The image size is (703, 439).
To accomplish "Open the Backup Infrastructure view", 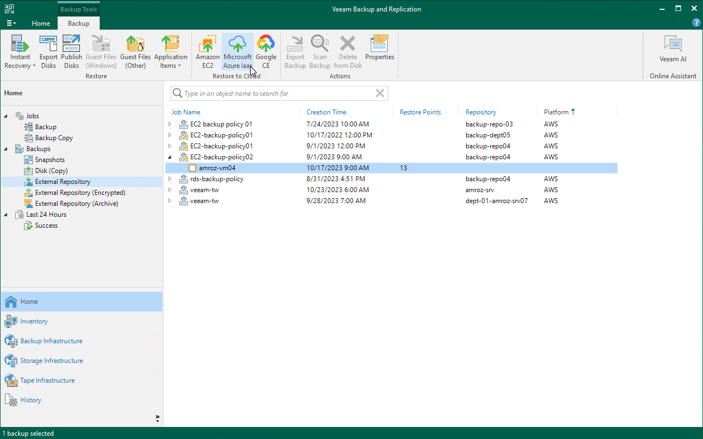I will click(51, 341).
